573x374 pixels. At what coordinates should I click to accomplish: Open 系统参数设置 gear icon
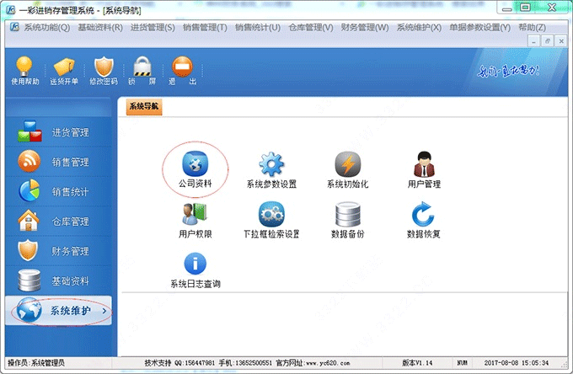pyautogui.click(x=271, y=164)
